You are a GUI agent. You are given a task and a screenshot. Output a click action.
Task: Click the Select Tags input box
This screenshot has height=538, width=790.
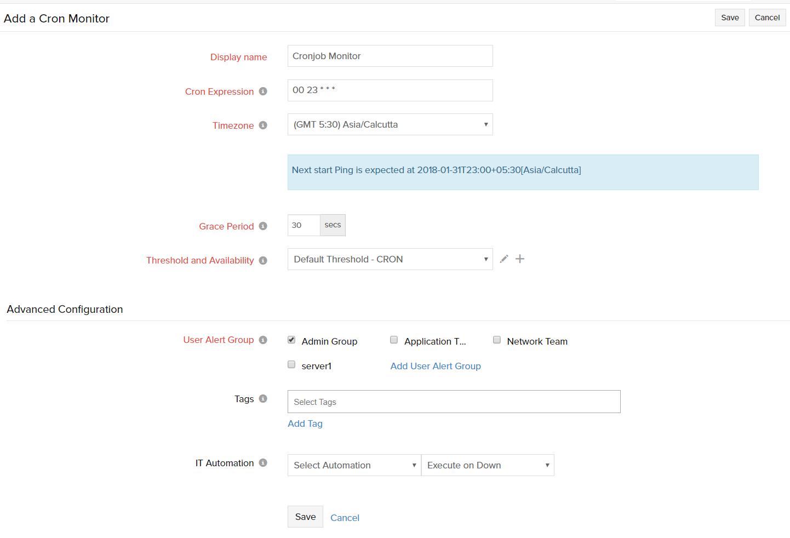pos(454,402)
